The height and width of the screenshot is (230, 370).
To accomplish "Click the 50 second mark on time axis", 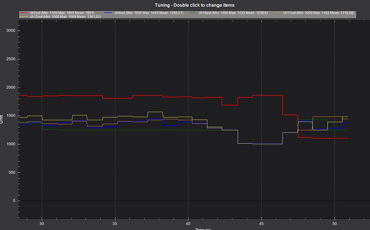I will [335, 224].
